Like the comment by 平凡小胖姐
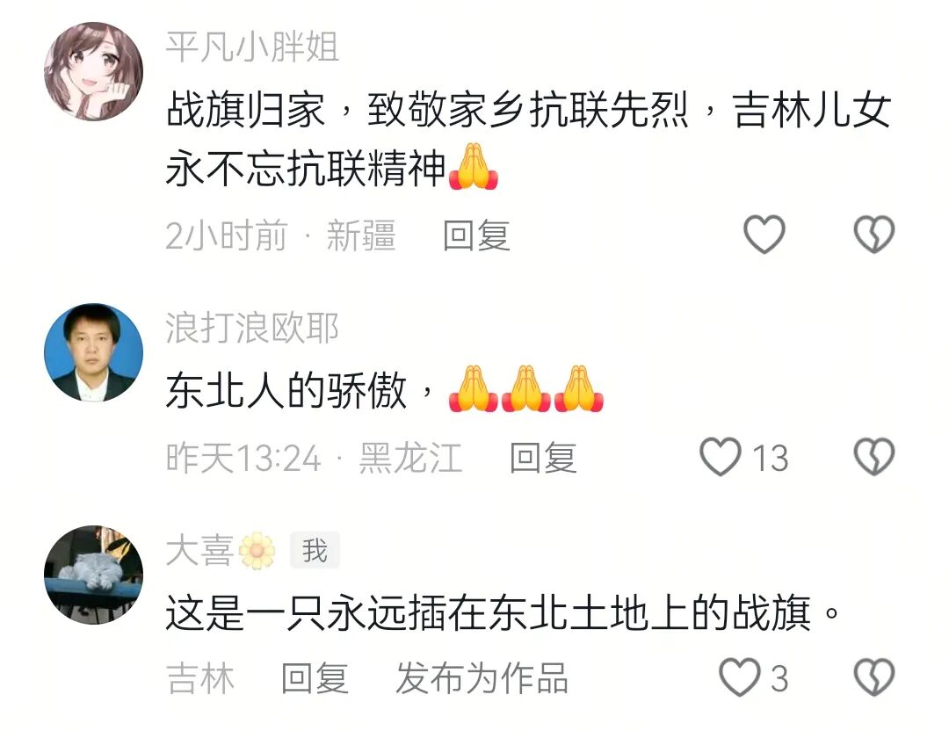The width and height of the screenshot is (949, 731). [x=764, y=235]
